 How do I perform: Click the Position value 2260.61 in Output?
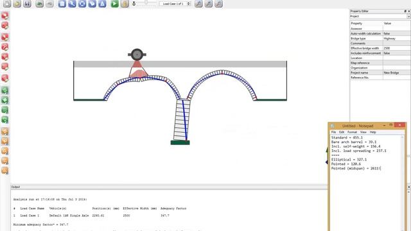(x=98, y=216)
